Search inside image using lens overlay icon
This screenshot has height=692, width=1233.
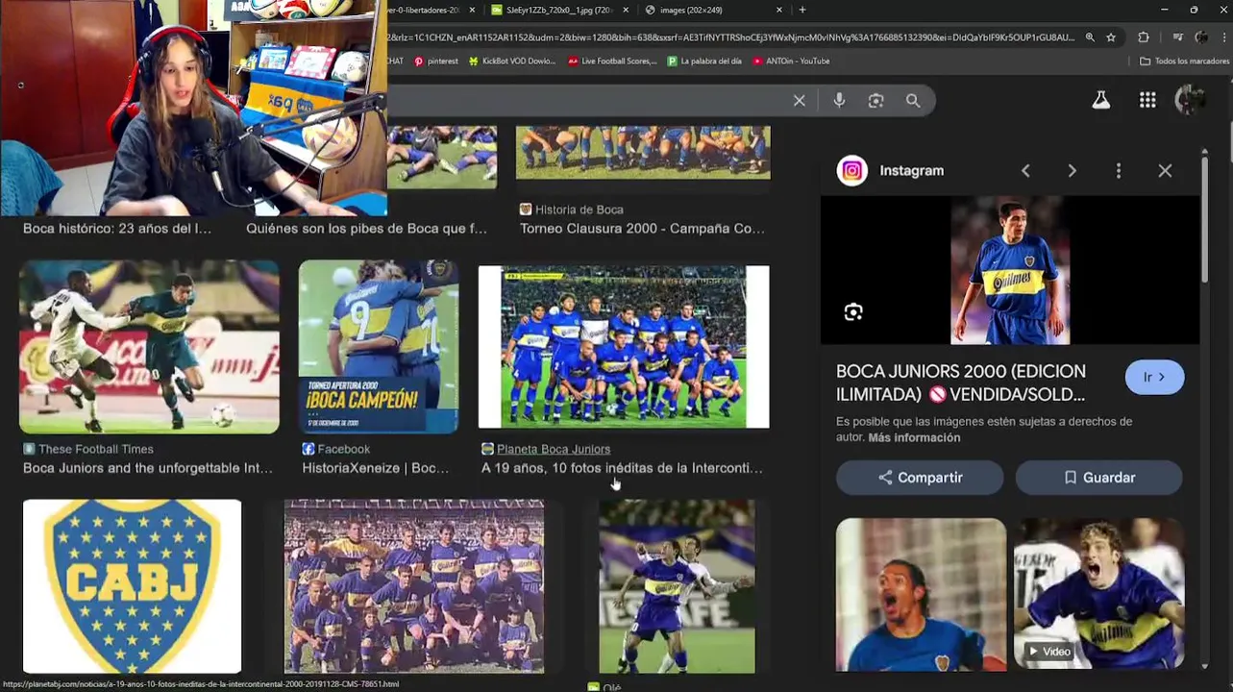coord(853,312)
